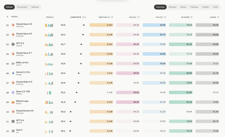Click the Grok 4 xAI logo icon

click(13, 131)
